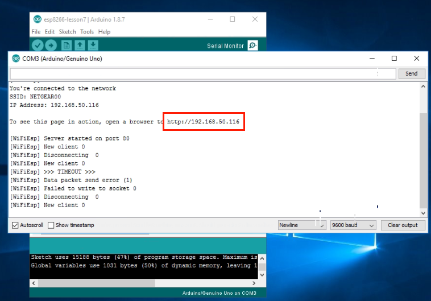This screenshot has height=301, width=431.
Task: Minimize the COM3 serial monitor window
Action: pos(372,59)
